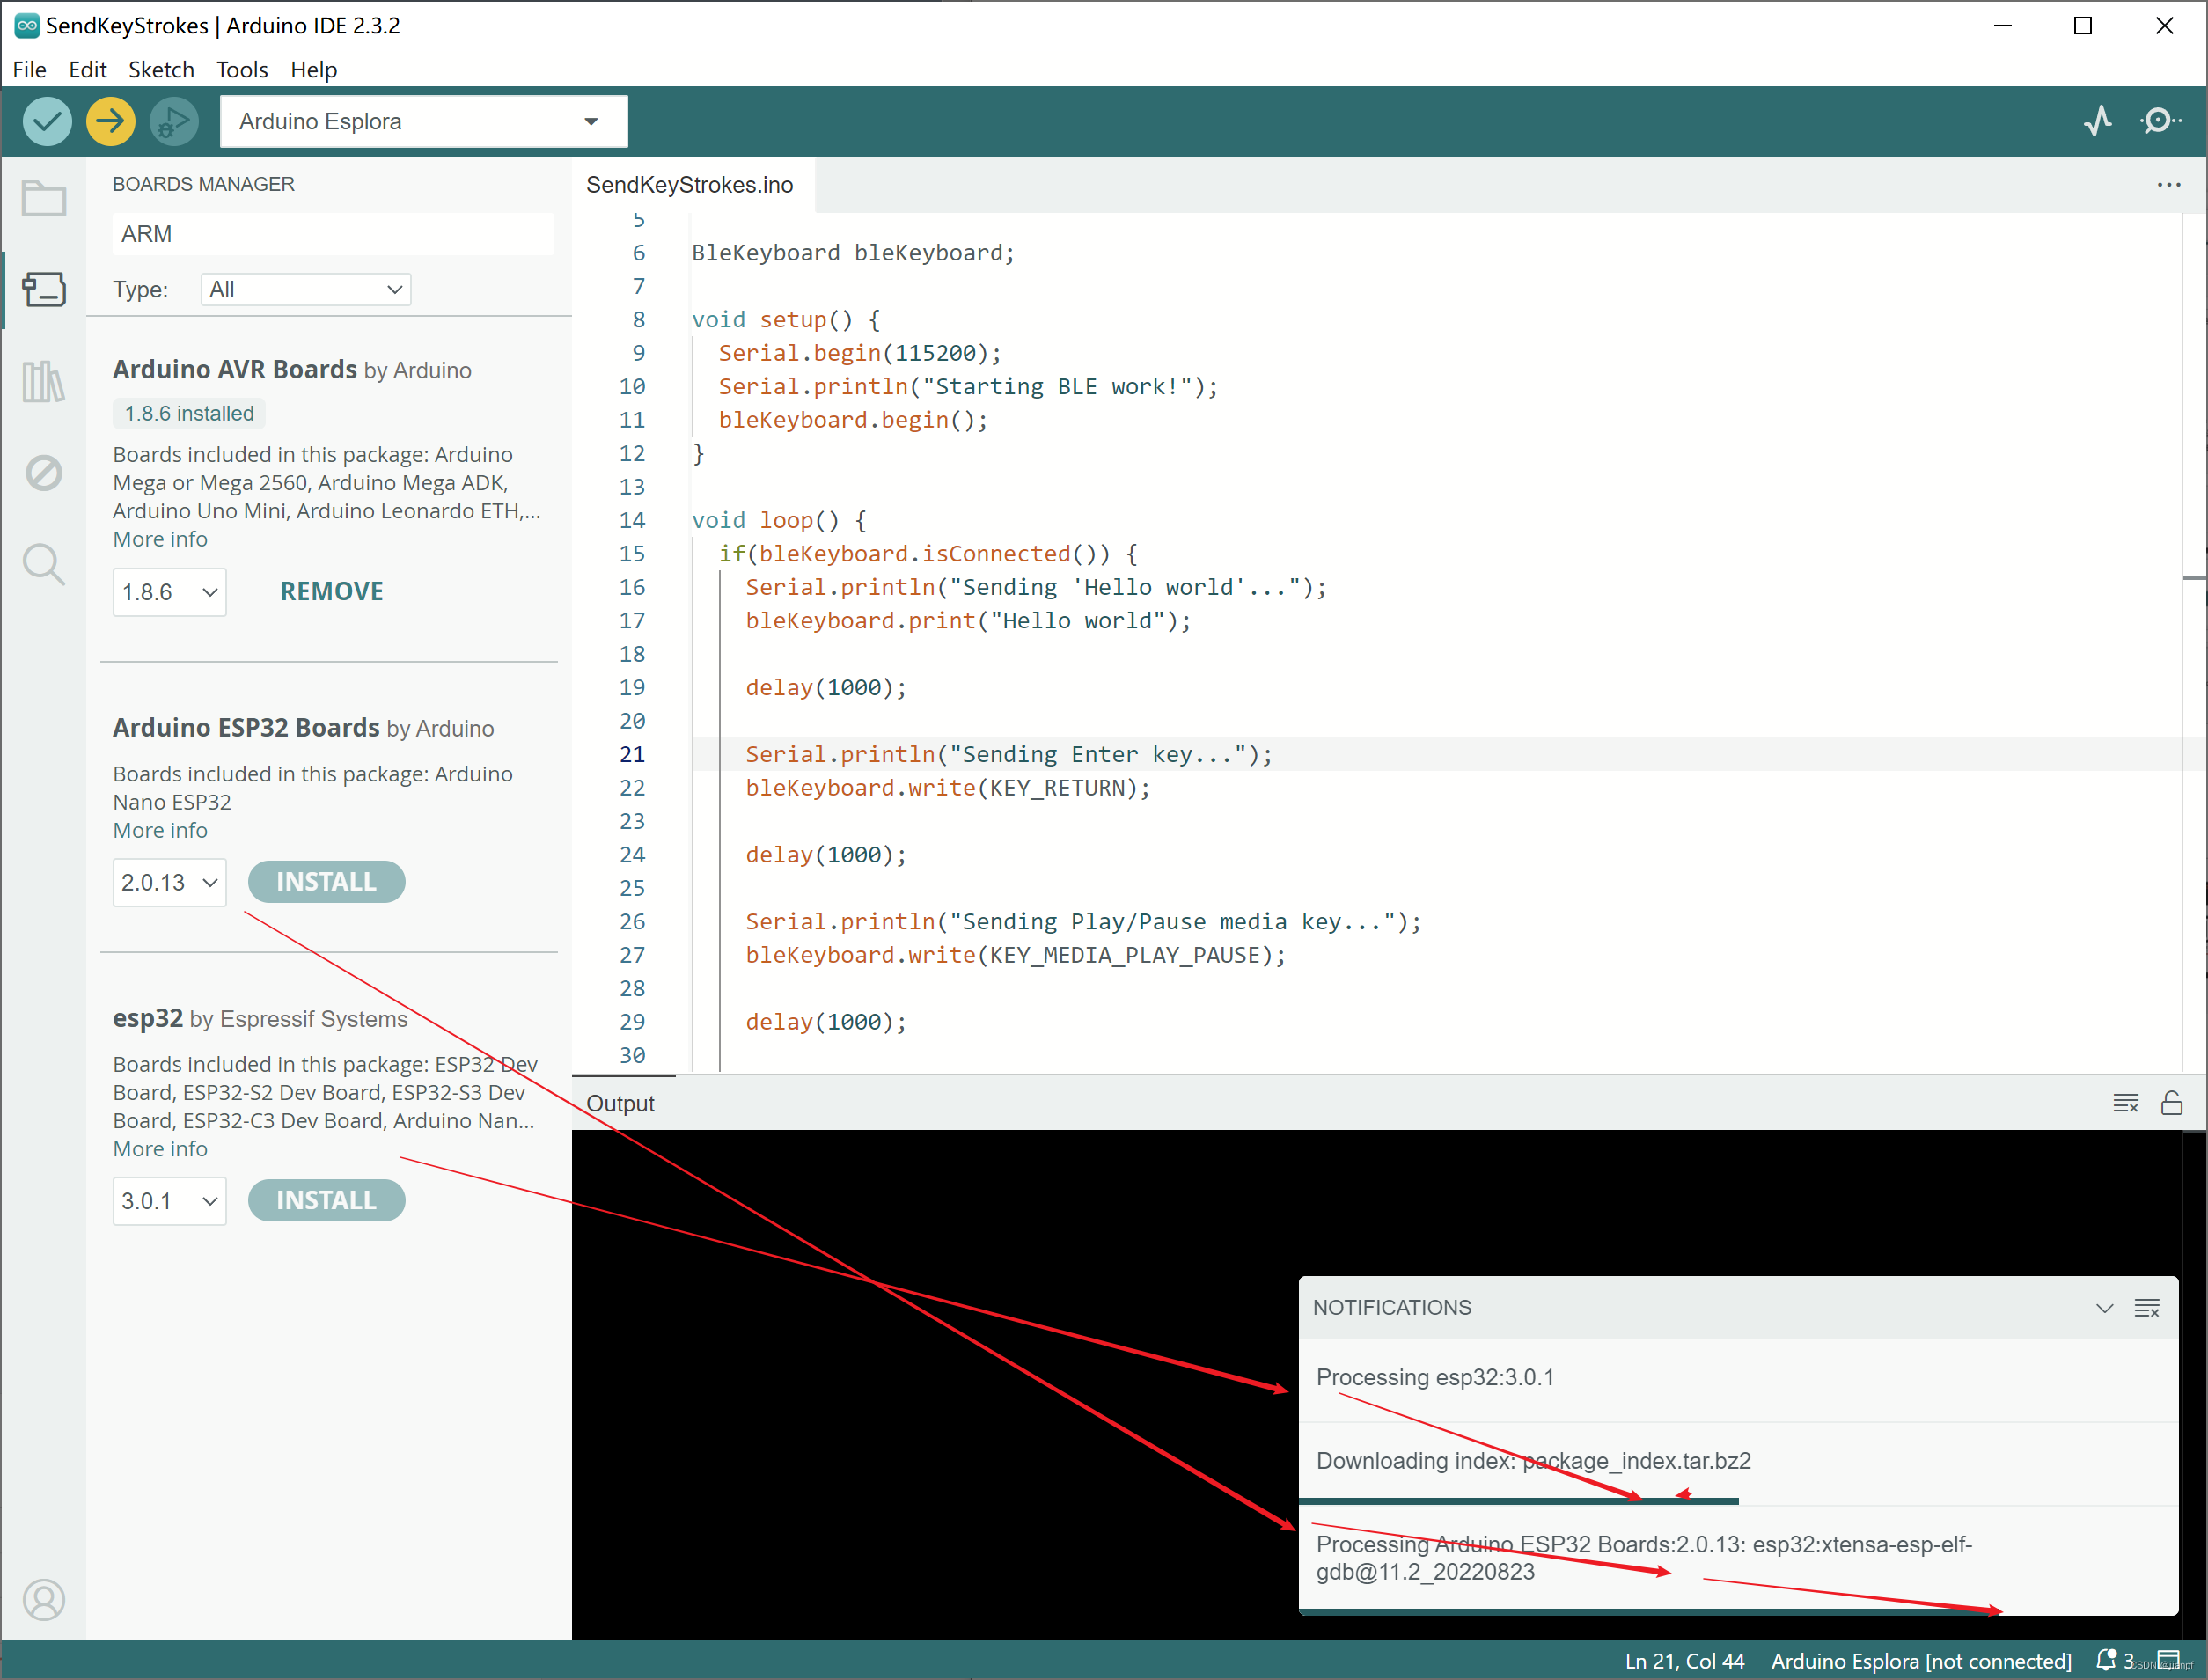Open the AVR Boards version 1.8.6 dropdown
This screenshot has height=1680, width=2208.
click(169, 592)
